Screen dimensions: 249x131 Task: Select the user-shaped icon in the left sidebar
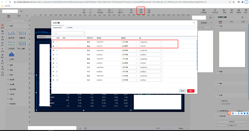2,61
